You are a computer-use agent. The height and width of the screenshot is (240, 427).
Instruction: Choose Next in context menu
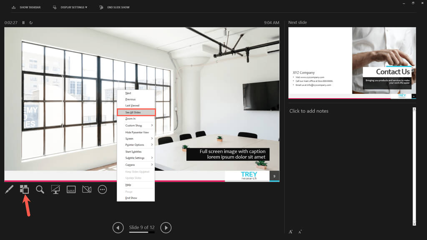coord(136,93)
